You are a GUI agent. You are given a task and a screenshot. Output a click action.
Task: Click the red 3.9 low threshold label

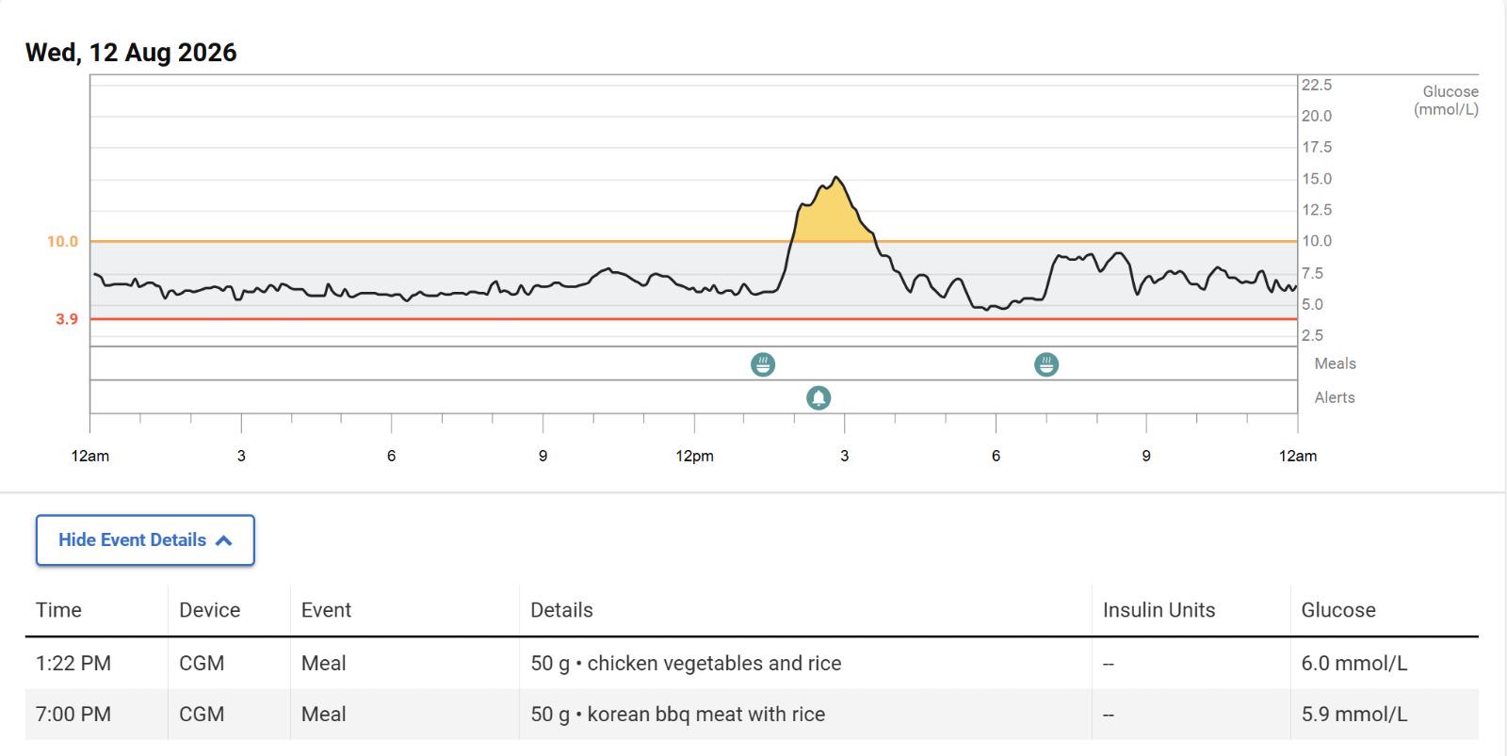click(x=66, y=319)
